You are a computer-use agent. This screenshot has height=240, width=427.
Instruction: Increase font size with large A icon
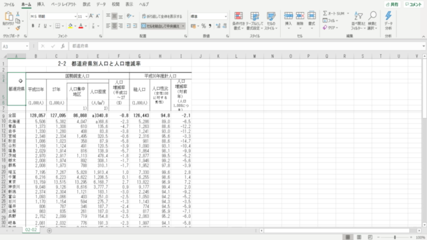tap(91, 16)
